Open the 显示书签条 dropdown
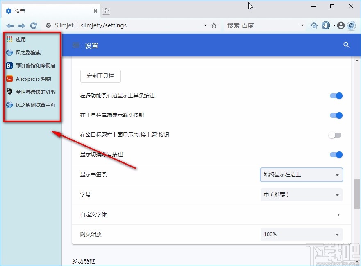This screenshot has width=361, height=266. (x=301, y=175)
